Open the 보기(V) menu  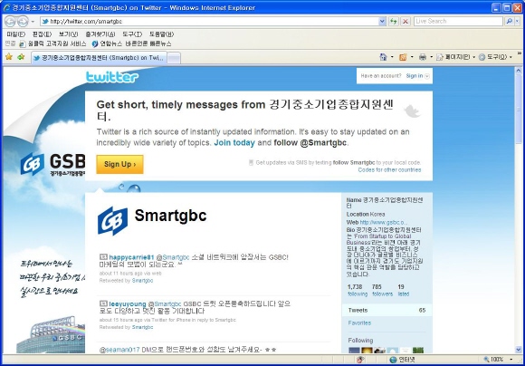(68, 34)
